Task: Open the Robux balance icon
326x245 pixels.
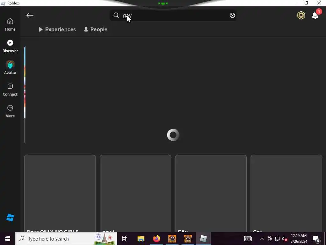Action: [x=301, y=15]
